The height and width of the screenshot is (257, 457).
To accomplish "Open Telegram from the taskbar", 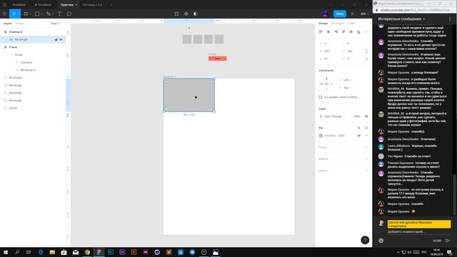I will pyautogui.click(x=192, y=252).
